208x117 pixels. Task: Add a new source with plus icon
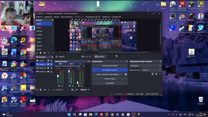point(37,90)
